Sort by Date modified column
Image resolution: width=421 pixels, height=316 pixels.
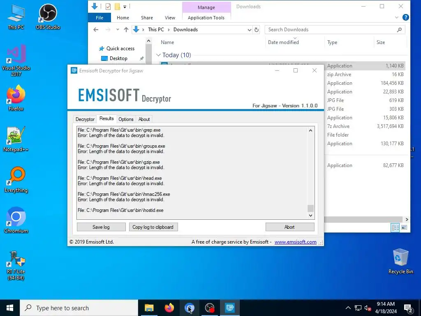point(283,42)
